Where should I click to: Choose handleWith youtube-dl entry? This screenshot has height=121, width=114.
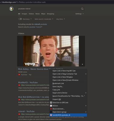coord(68,115)
